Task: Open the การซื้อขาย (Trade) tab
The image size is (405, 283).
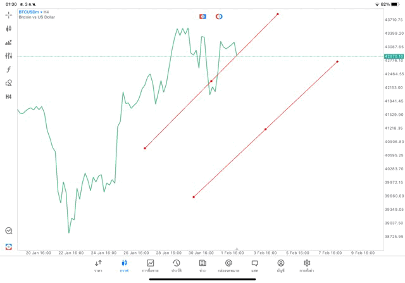Action: [x=150, y=265]
